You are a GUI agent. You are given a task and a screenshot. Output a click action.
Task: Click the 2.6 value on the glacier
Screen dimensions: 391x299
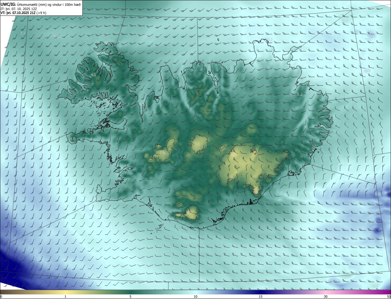click(162, 153)
